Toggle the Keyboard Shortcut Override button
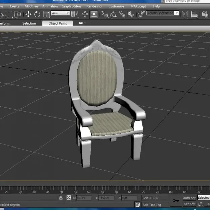This screenshot has height=210, width=210. point(94,14)
